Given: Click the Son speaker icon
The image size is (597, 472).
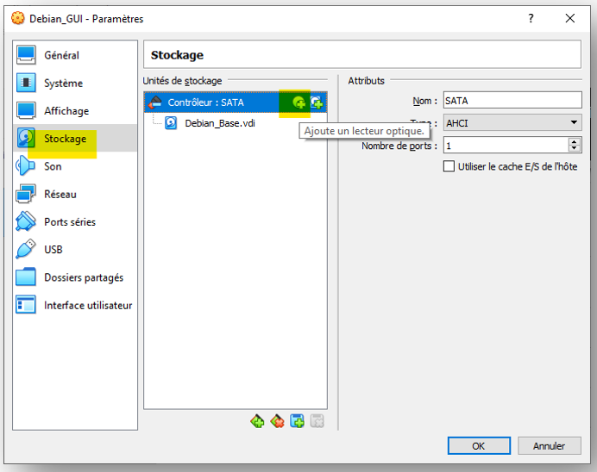Looking at the screenshot, I should 25,166.
